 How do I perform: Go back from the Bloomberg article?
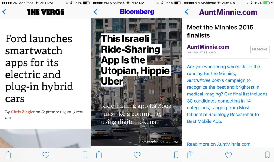[x=95, y=12]
